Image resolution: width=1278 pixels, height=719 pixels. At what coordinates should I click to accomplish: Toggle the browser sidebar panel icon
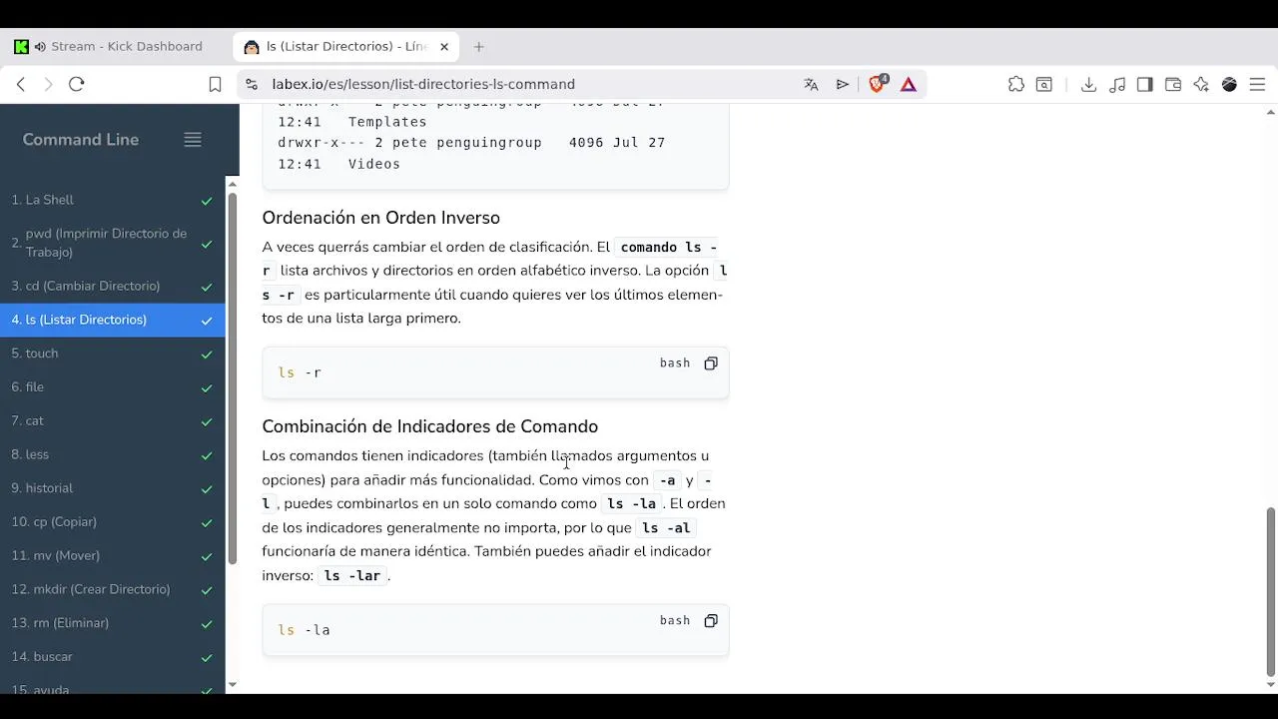(1145, 85)
